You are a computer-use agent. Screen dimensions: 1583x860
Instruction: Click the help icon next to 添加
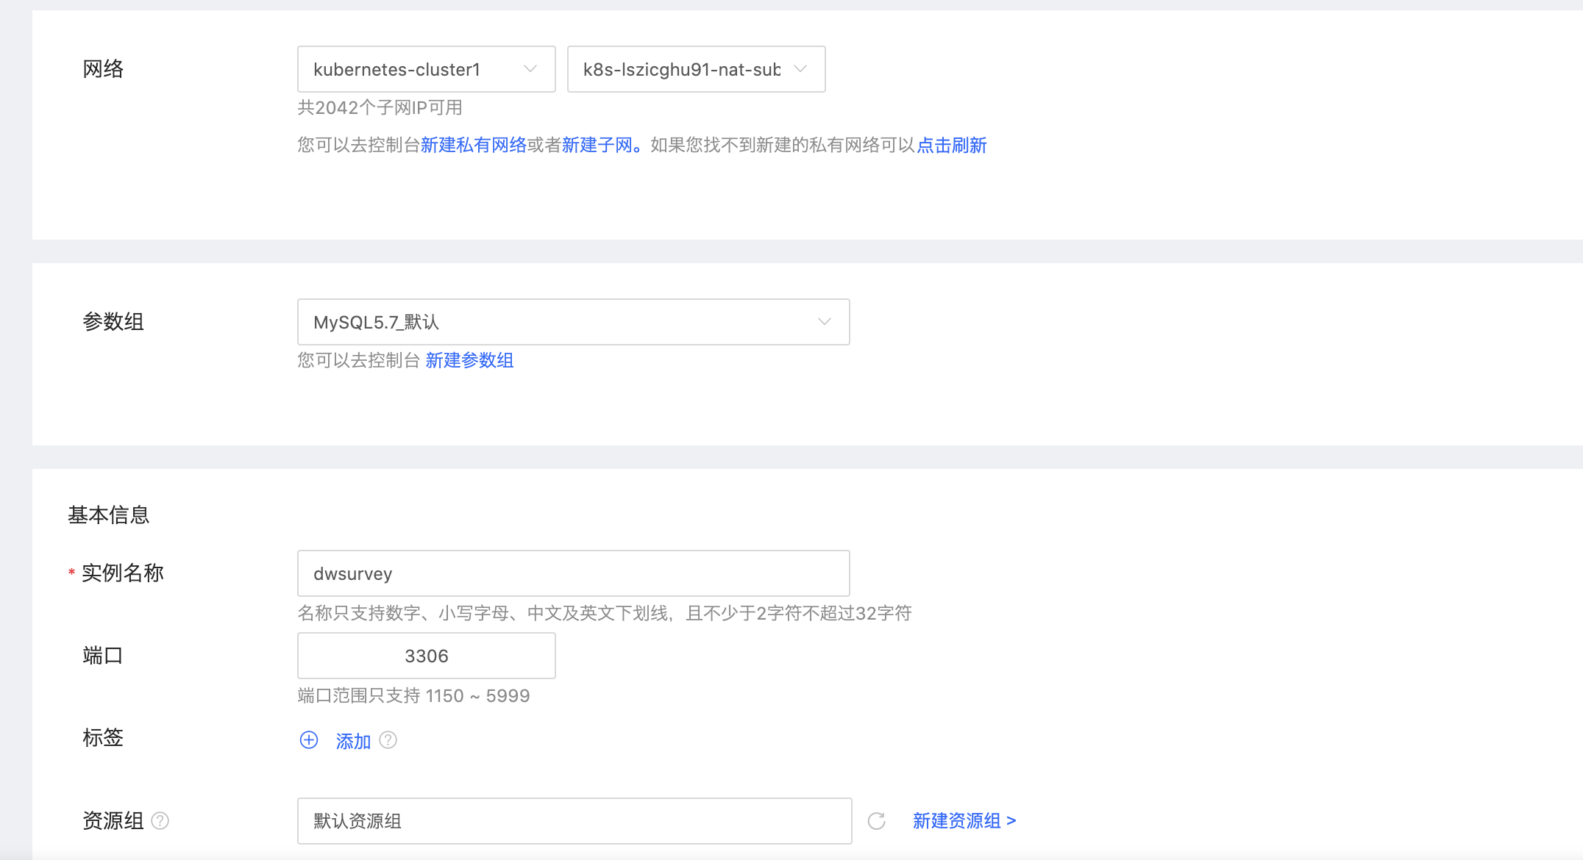point(388,740)
